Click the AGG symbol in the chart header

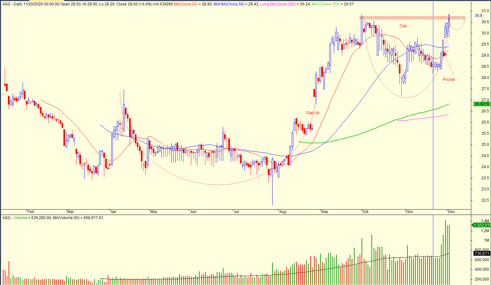[6, 4]
